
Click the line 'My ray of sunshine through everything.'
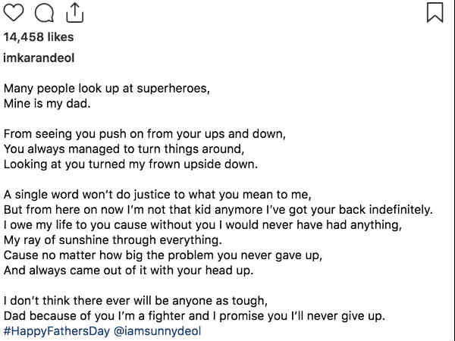coord(112,240)
